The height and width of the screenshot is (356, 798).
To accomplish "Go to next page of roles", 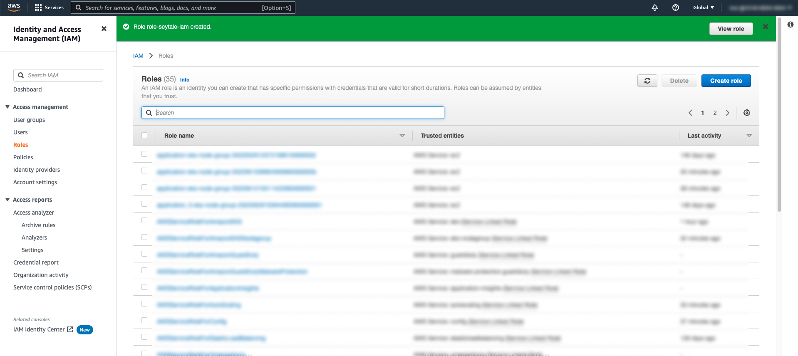I will coord(728,113).
